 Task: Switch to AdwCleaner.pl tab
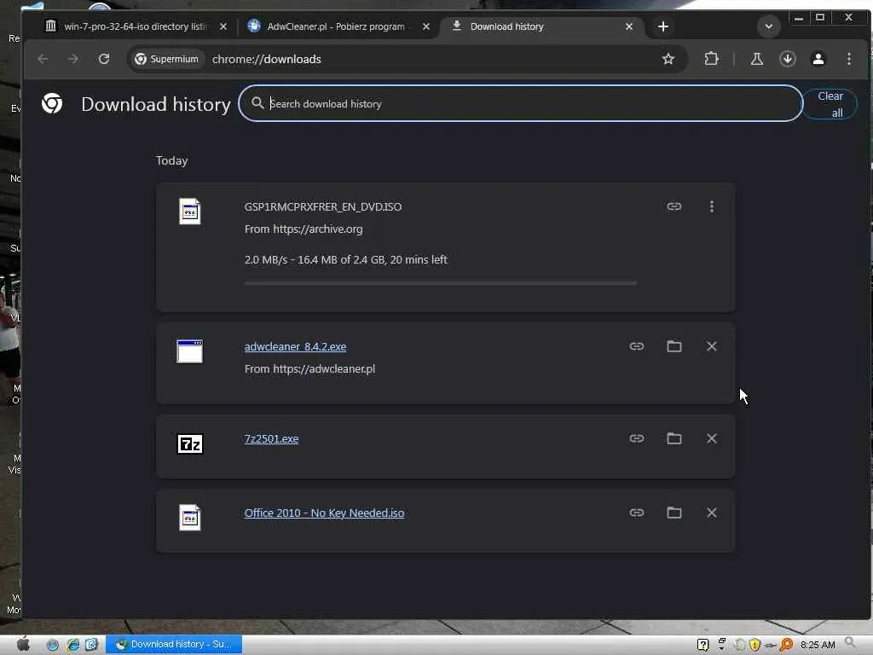(x=334, y=26)
